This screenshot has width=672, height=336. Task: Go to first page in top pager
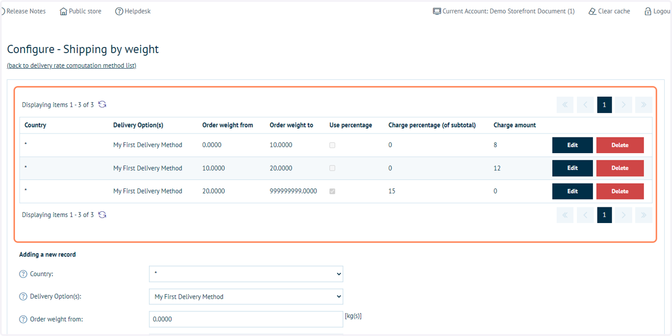(565, 105)
